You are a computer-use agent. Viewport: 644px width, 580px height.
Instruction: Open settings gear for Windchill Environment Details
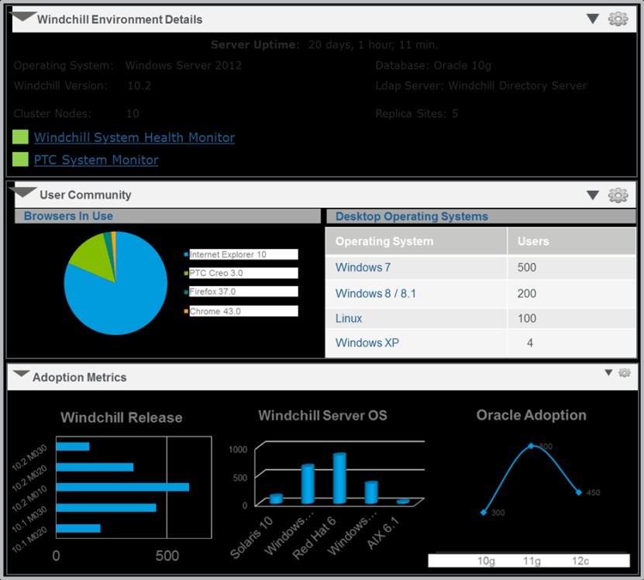pos(618,19)
